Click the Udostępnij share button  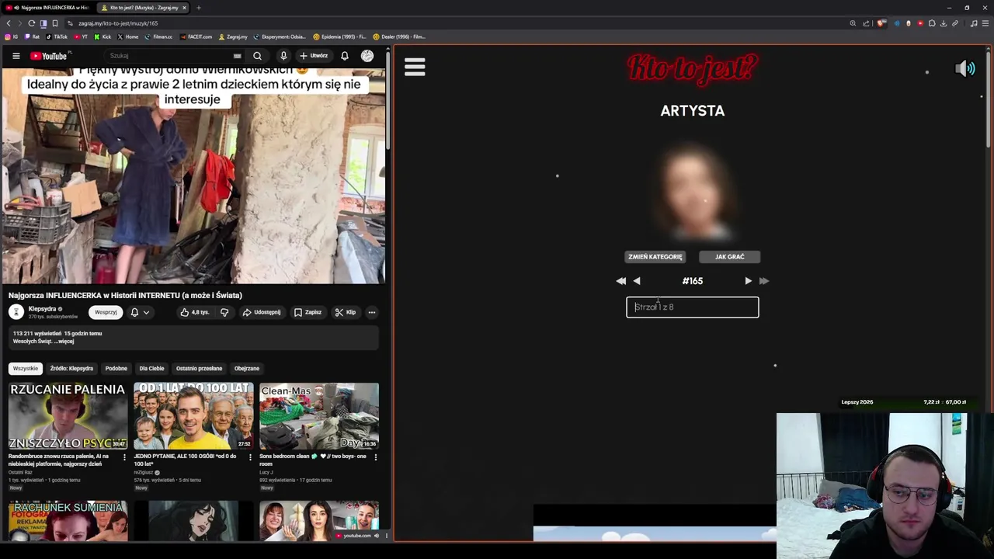click(x=262, y=312)
